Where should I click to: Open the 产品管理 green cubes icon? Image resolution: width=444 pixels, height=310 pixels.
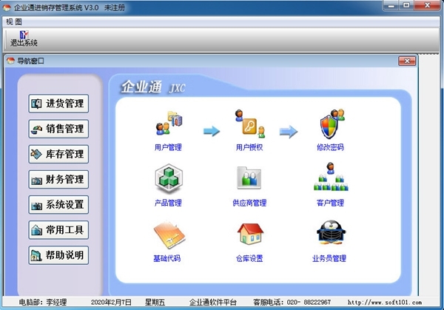pos(169,178)
